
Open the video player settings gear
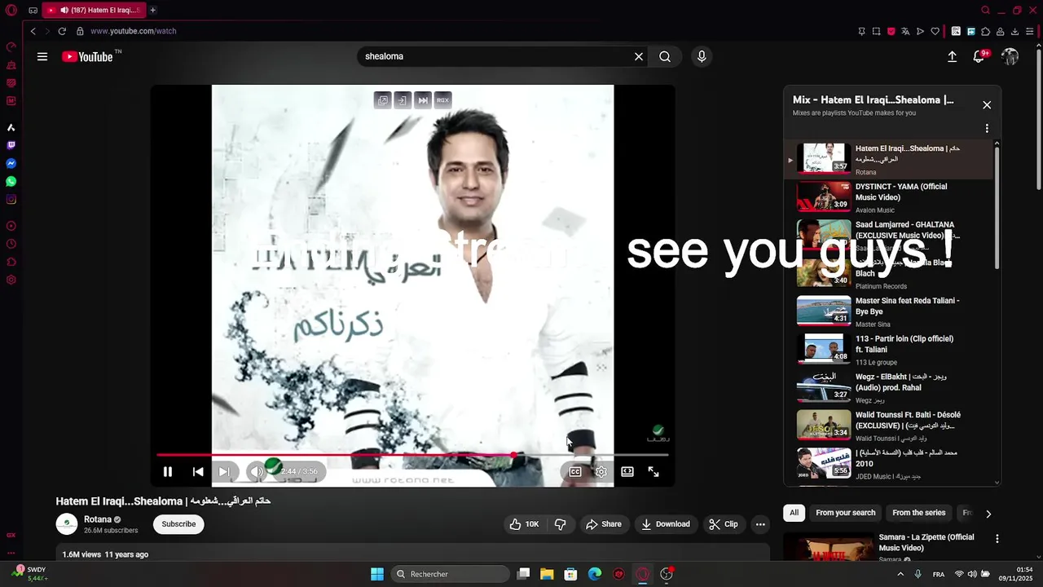point(601,471)
